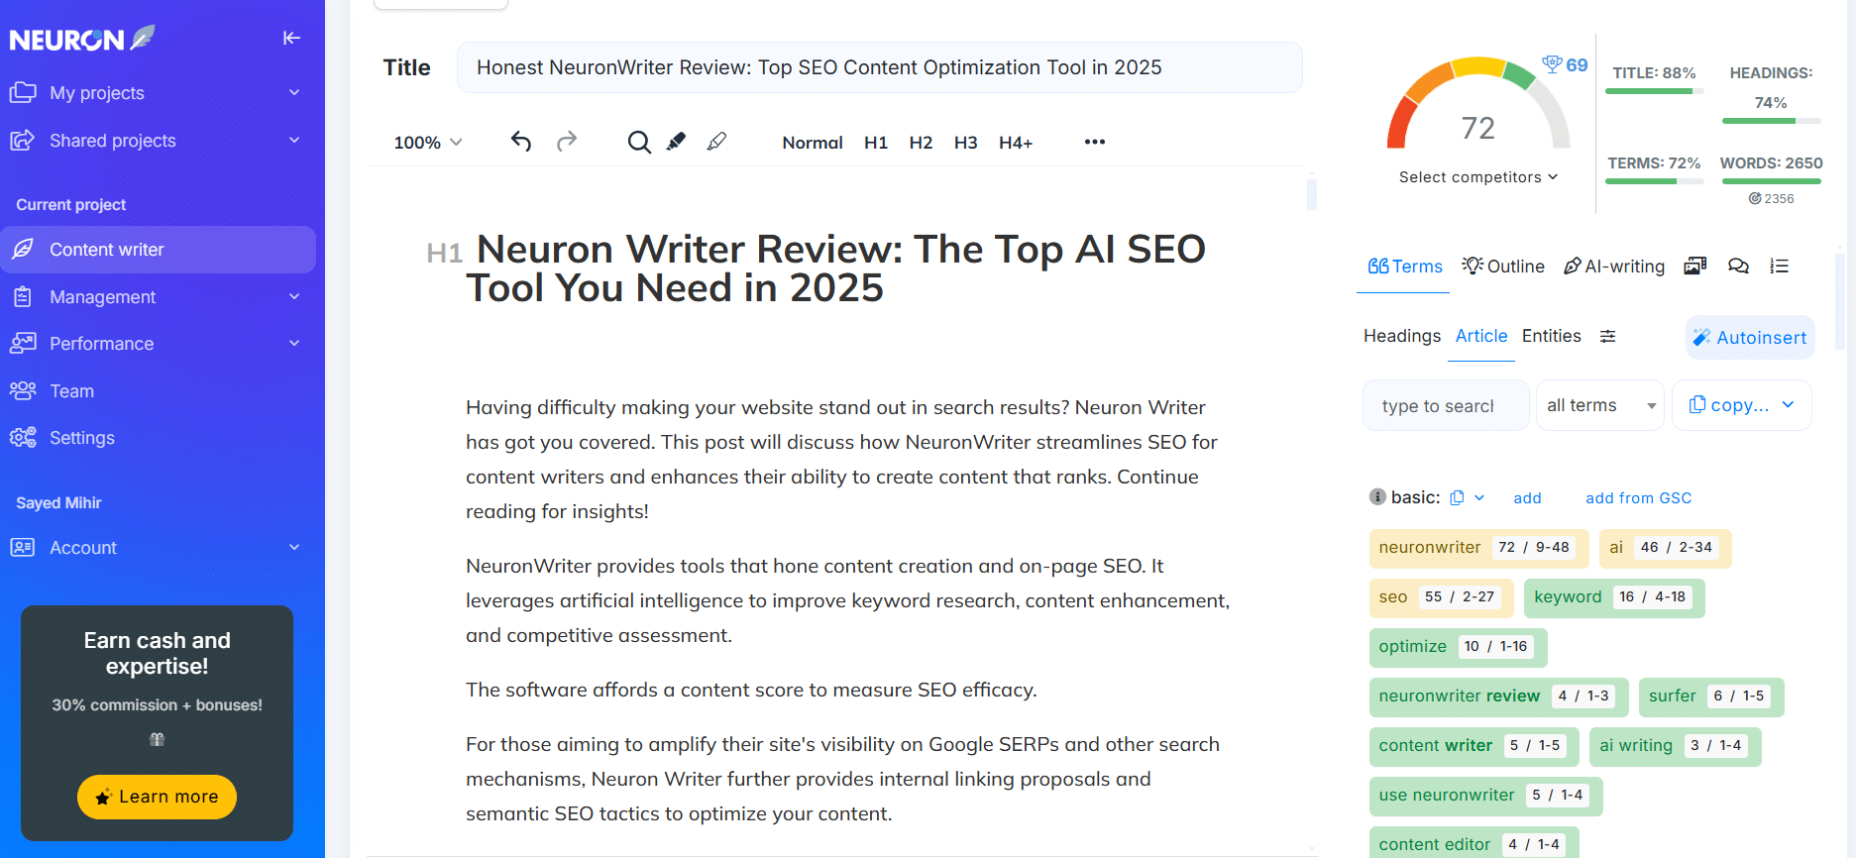This screenshot has width=1856, height=858.
Task: Expand Performance menu chevron
Action: point(294,343)
